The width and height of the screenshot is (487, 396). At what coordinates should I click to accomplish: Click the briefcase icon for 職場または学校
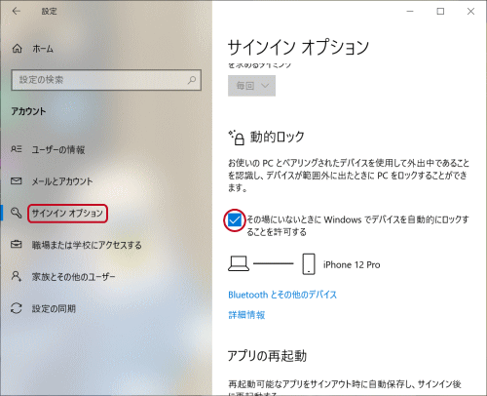17,244
